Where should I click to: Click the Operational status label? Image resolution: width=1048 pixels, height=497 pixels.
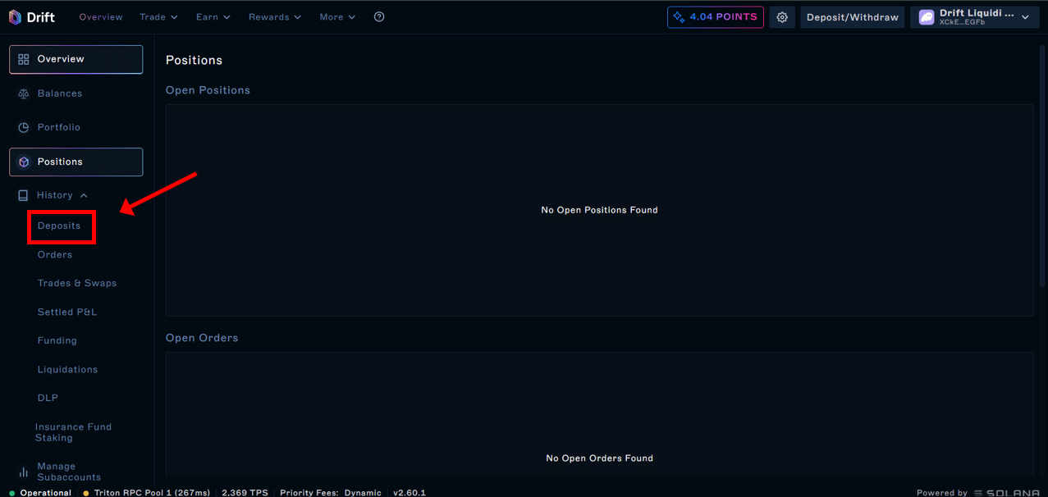tap(46, 493)
